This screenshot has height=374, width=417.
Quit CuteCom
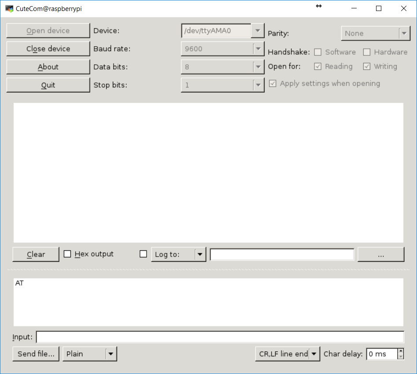[48, 85]
